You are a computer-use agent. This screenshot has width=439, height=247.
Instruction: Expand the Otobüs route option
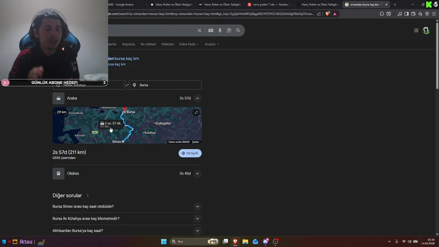pyautogui.click(x=198, y=174)
